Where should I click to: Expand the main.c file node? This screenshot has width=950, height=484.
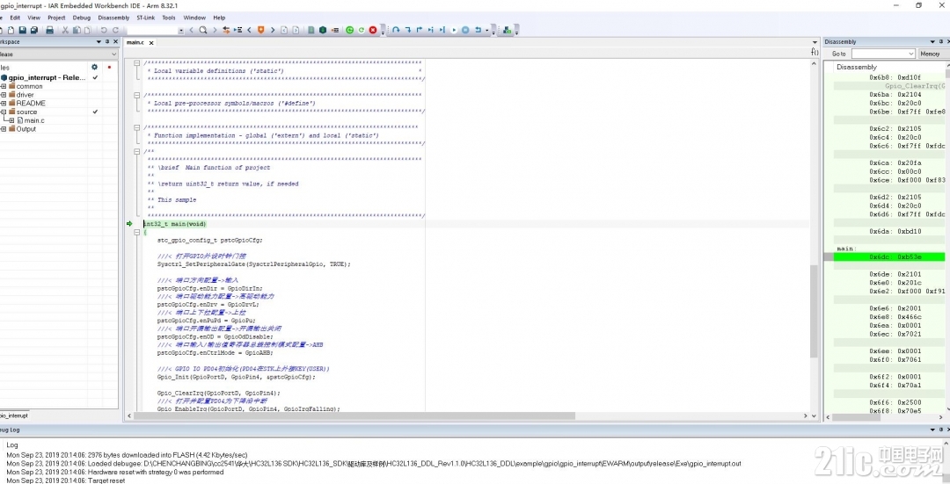(x=11, y=120)
